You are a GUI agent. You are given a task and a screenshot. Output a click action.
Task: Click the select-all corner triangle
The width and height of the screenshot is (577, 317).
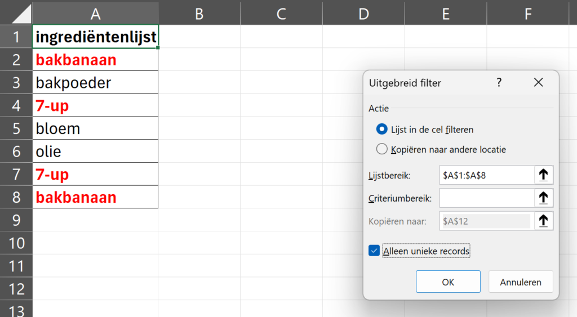coord(16,14)
